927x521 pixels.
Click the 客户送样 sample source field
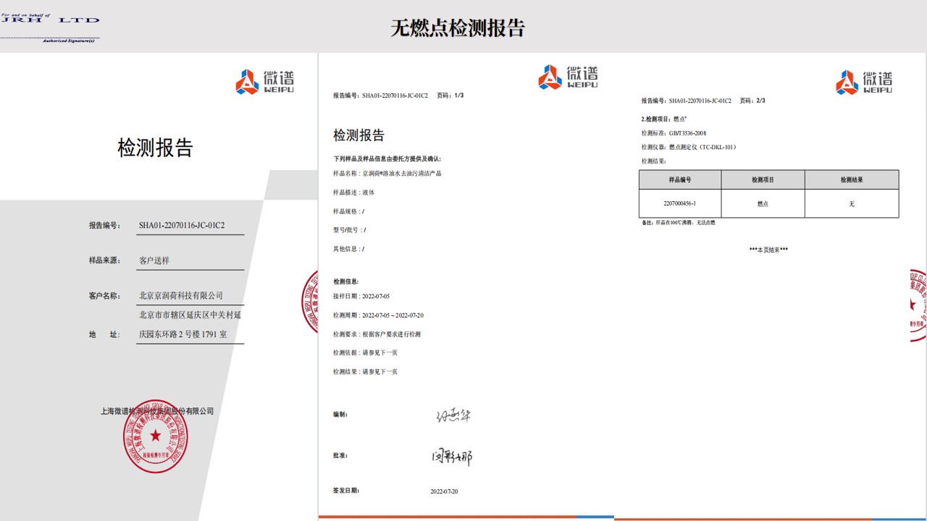click(x=154, y=260)
